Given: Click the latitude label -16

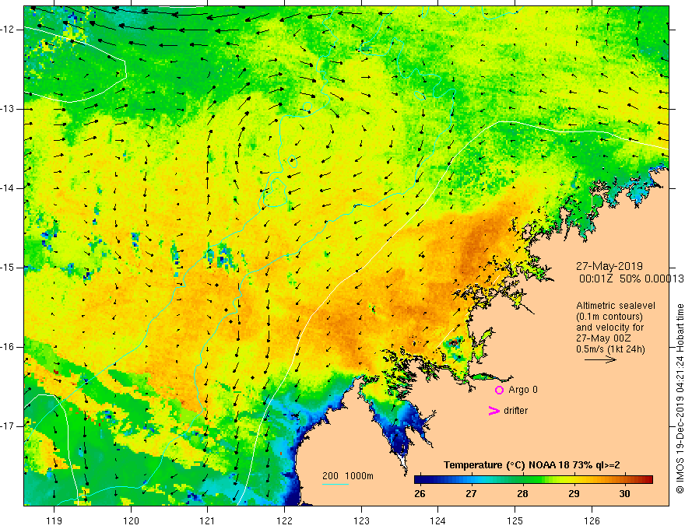Looking at the screenshot, I should 8,347.
